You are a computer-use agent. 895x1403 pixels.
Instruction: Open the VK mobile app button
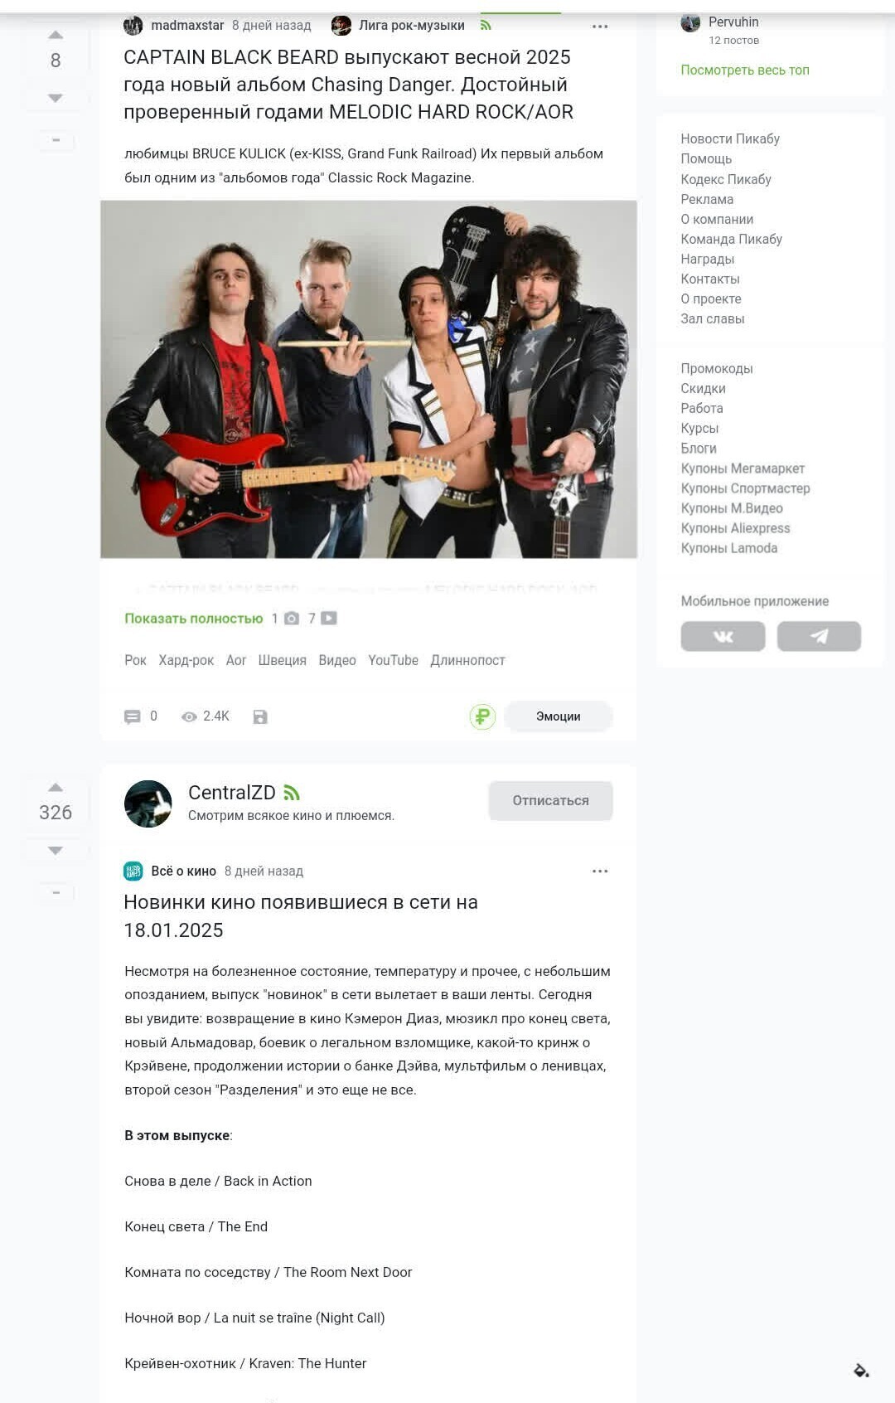[723, 636]
